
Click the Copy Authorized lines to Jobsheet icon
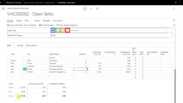click(x=8, y=25)
